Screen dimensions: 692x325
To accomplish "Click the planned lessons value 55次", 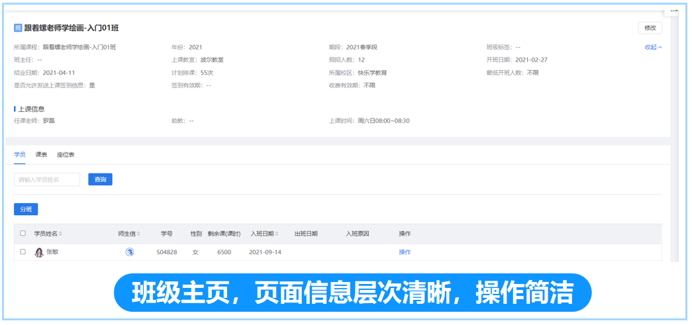I will coord(207,73).
